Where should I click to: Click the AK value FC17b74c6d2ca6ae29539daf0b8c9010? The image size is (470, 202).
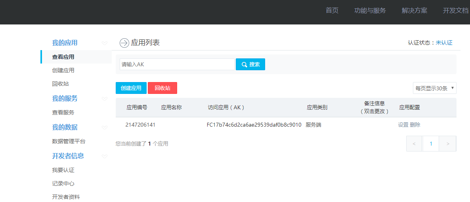254,125
